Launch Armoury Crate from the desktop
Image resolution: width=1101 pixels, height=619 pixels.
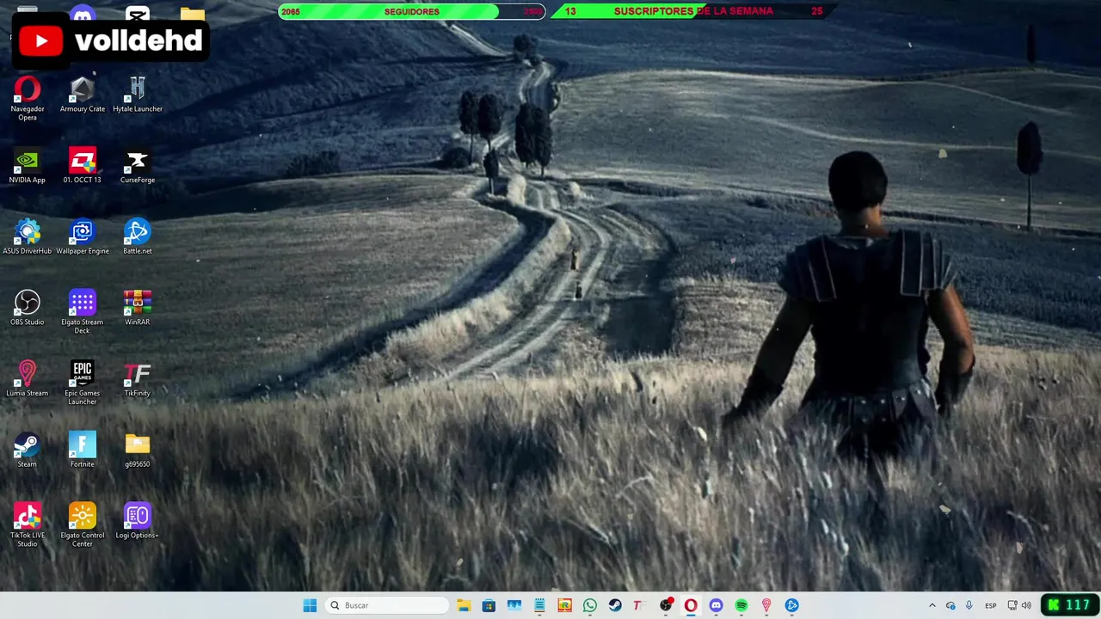[83, 95]
